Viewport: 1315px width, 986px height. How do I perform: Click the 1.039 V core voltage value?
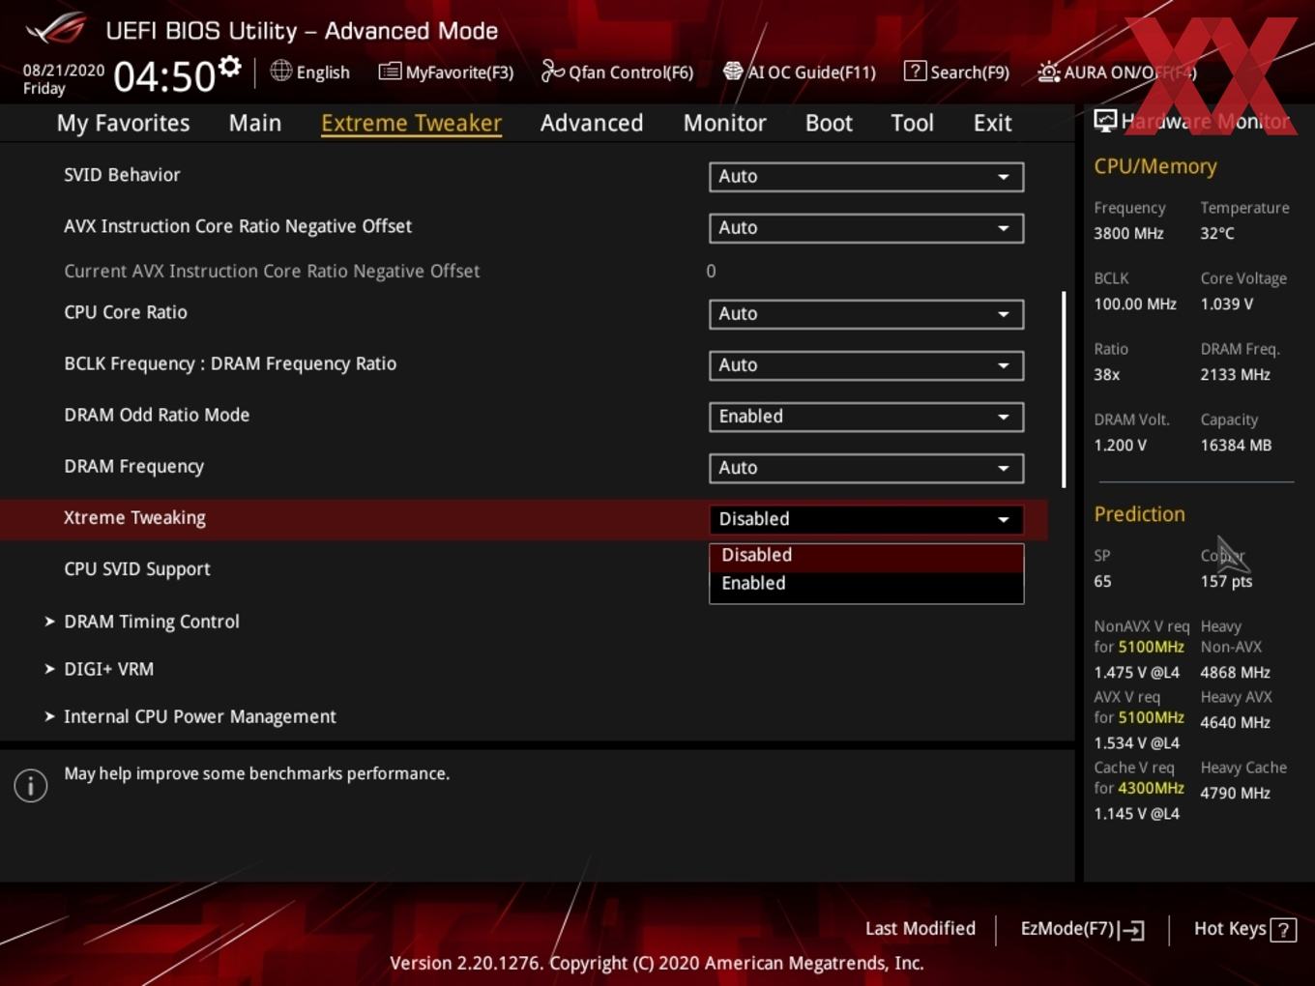pyautogui.click(x=1226, y=304)
